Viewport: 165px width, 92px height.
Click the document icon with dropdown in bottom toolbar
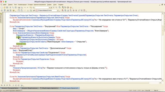click(x=22, y=85)
